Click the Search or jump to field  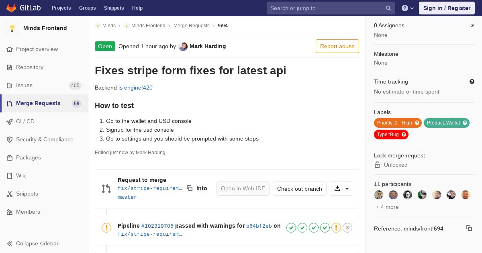(331, 8)
